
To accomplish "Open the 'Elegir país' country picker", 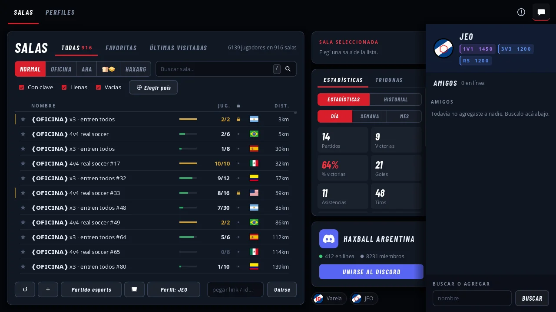I will point(153,88).
